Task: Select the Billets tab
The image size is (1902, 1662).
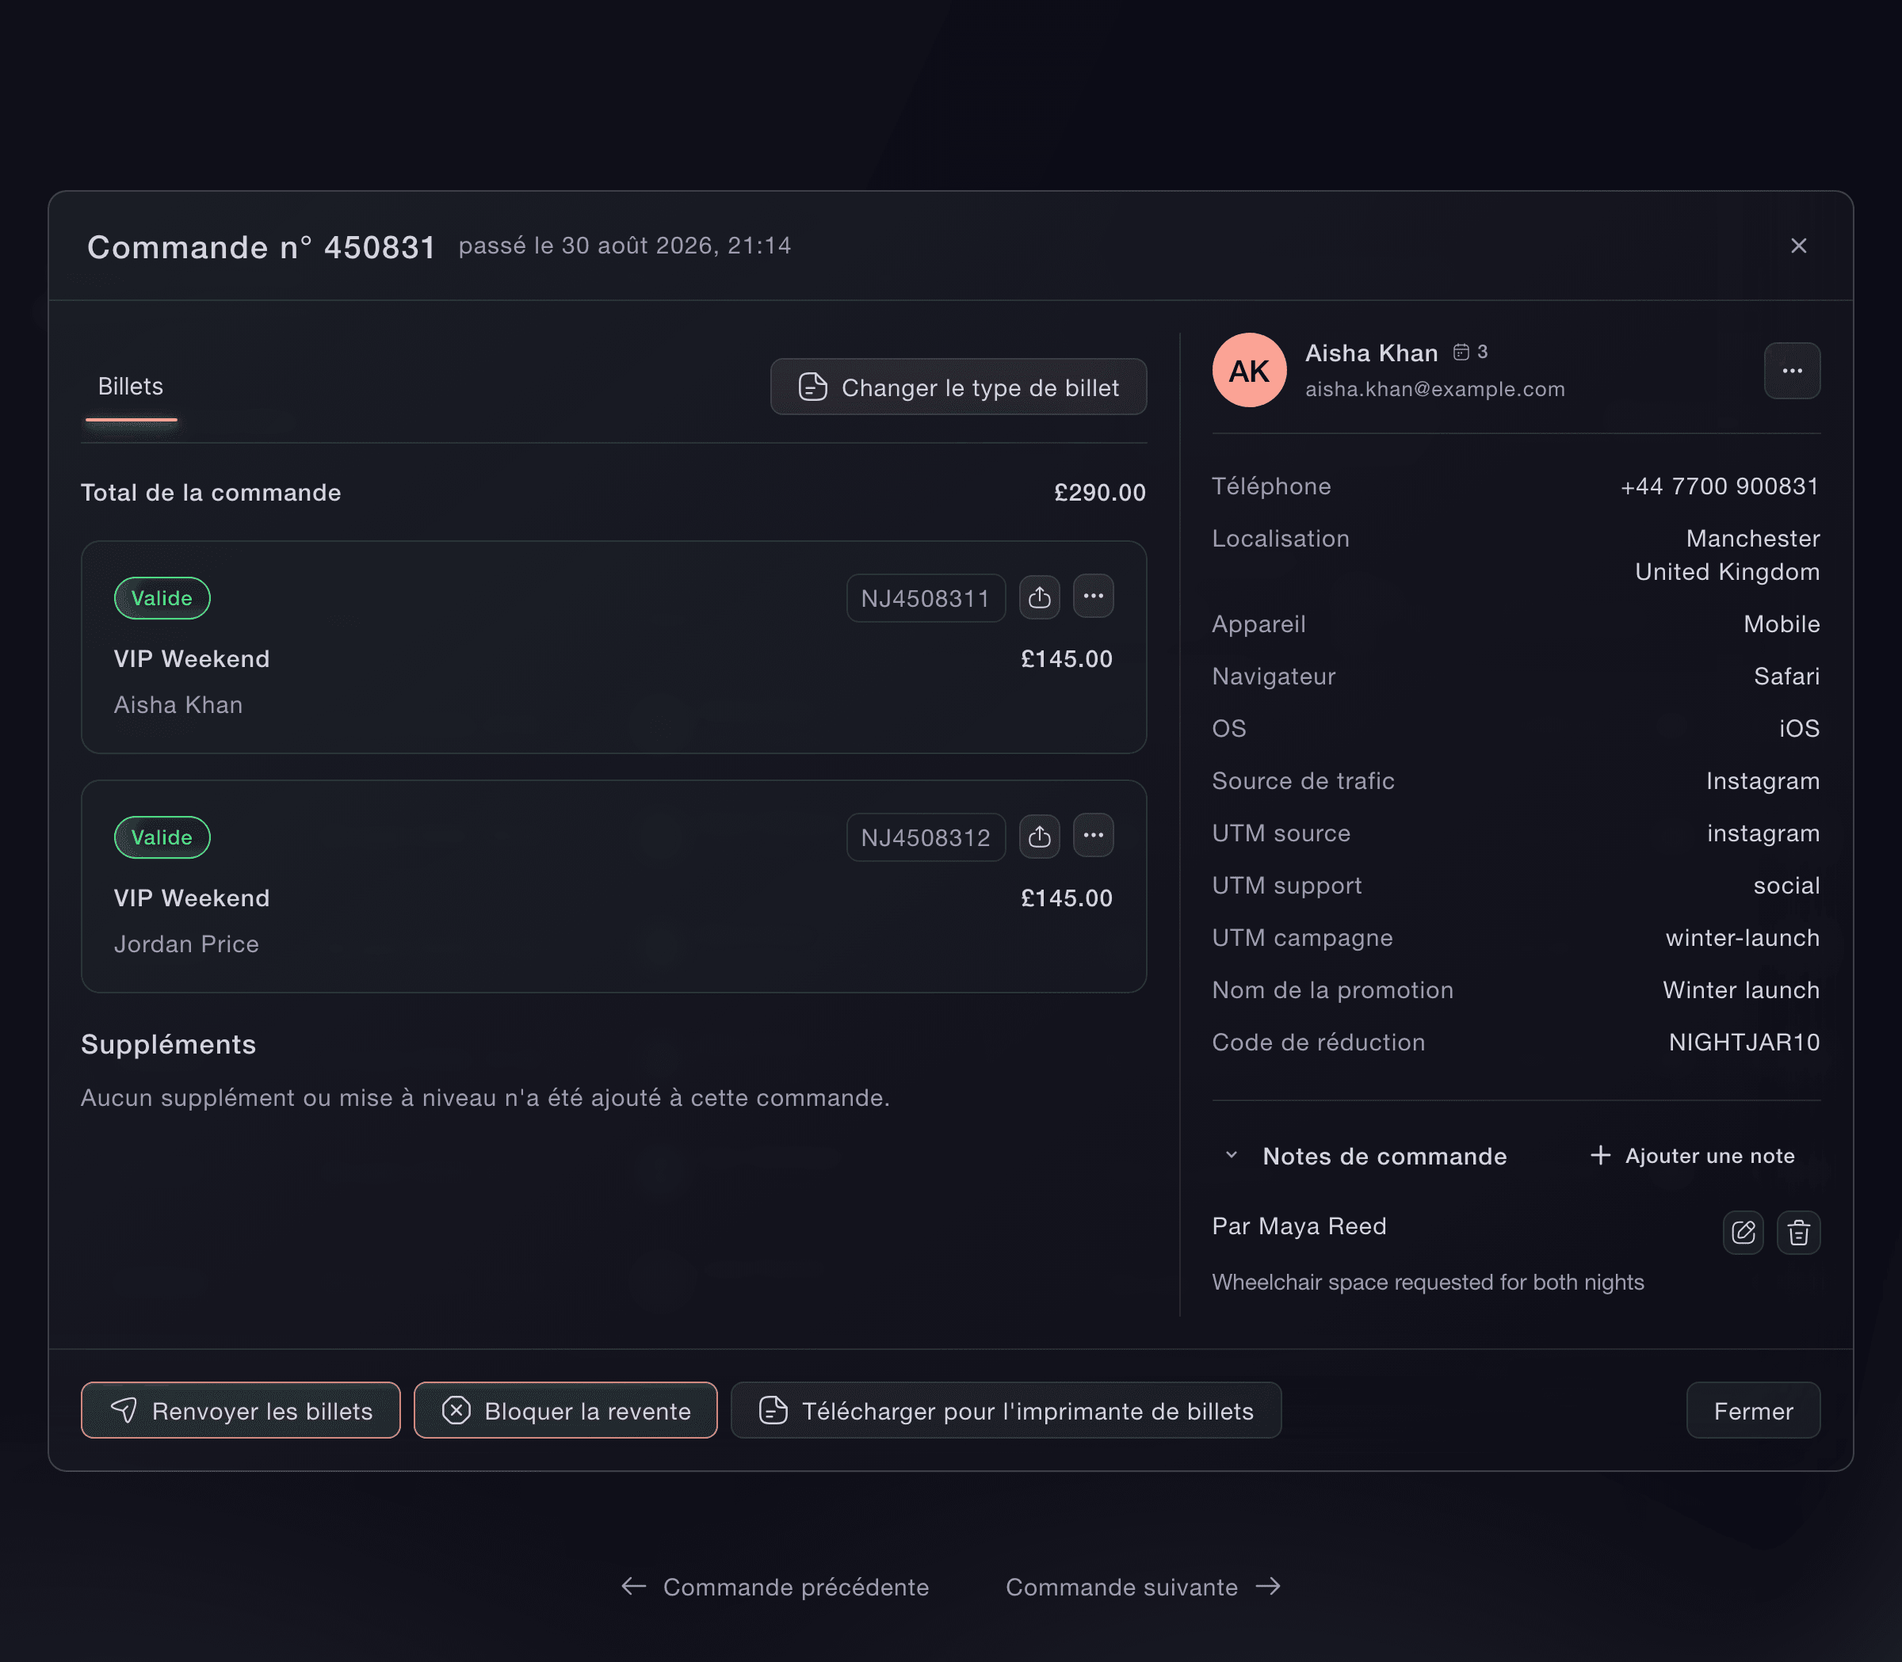Action: coord(131,387)
